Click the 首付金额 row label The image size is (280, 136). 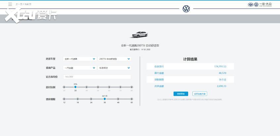pos(159,73)
